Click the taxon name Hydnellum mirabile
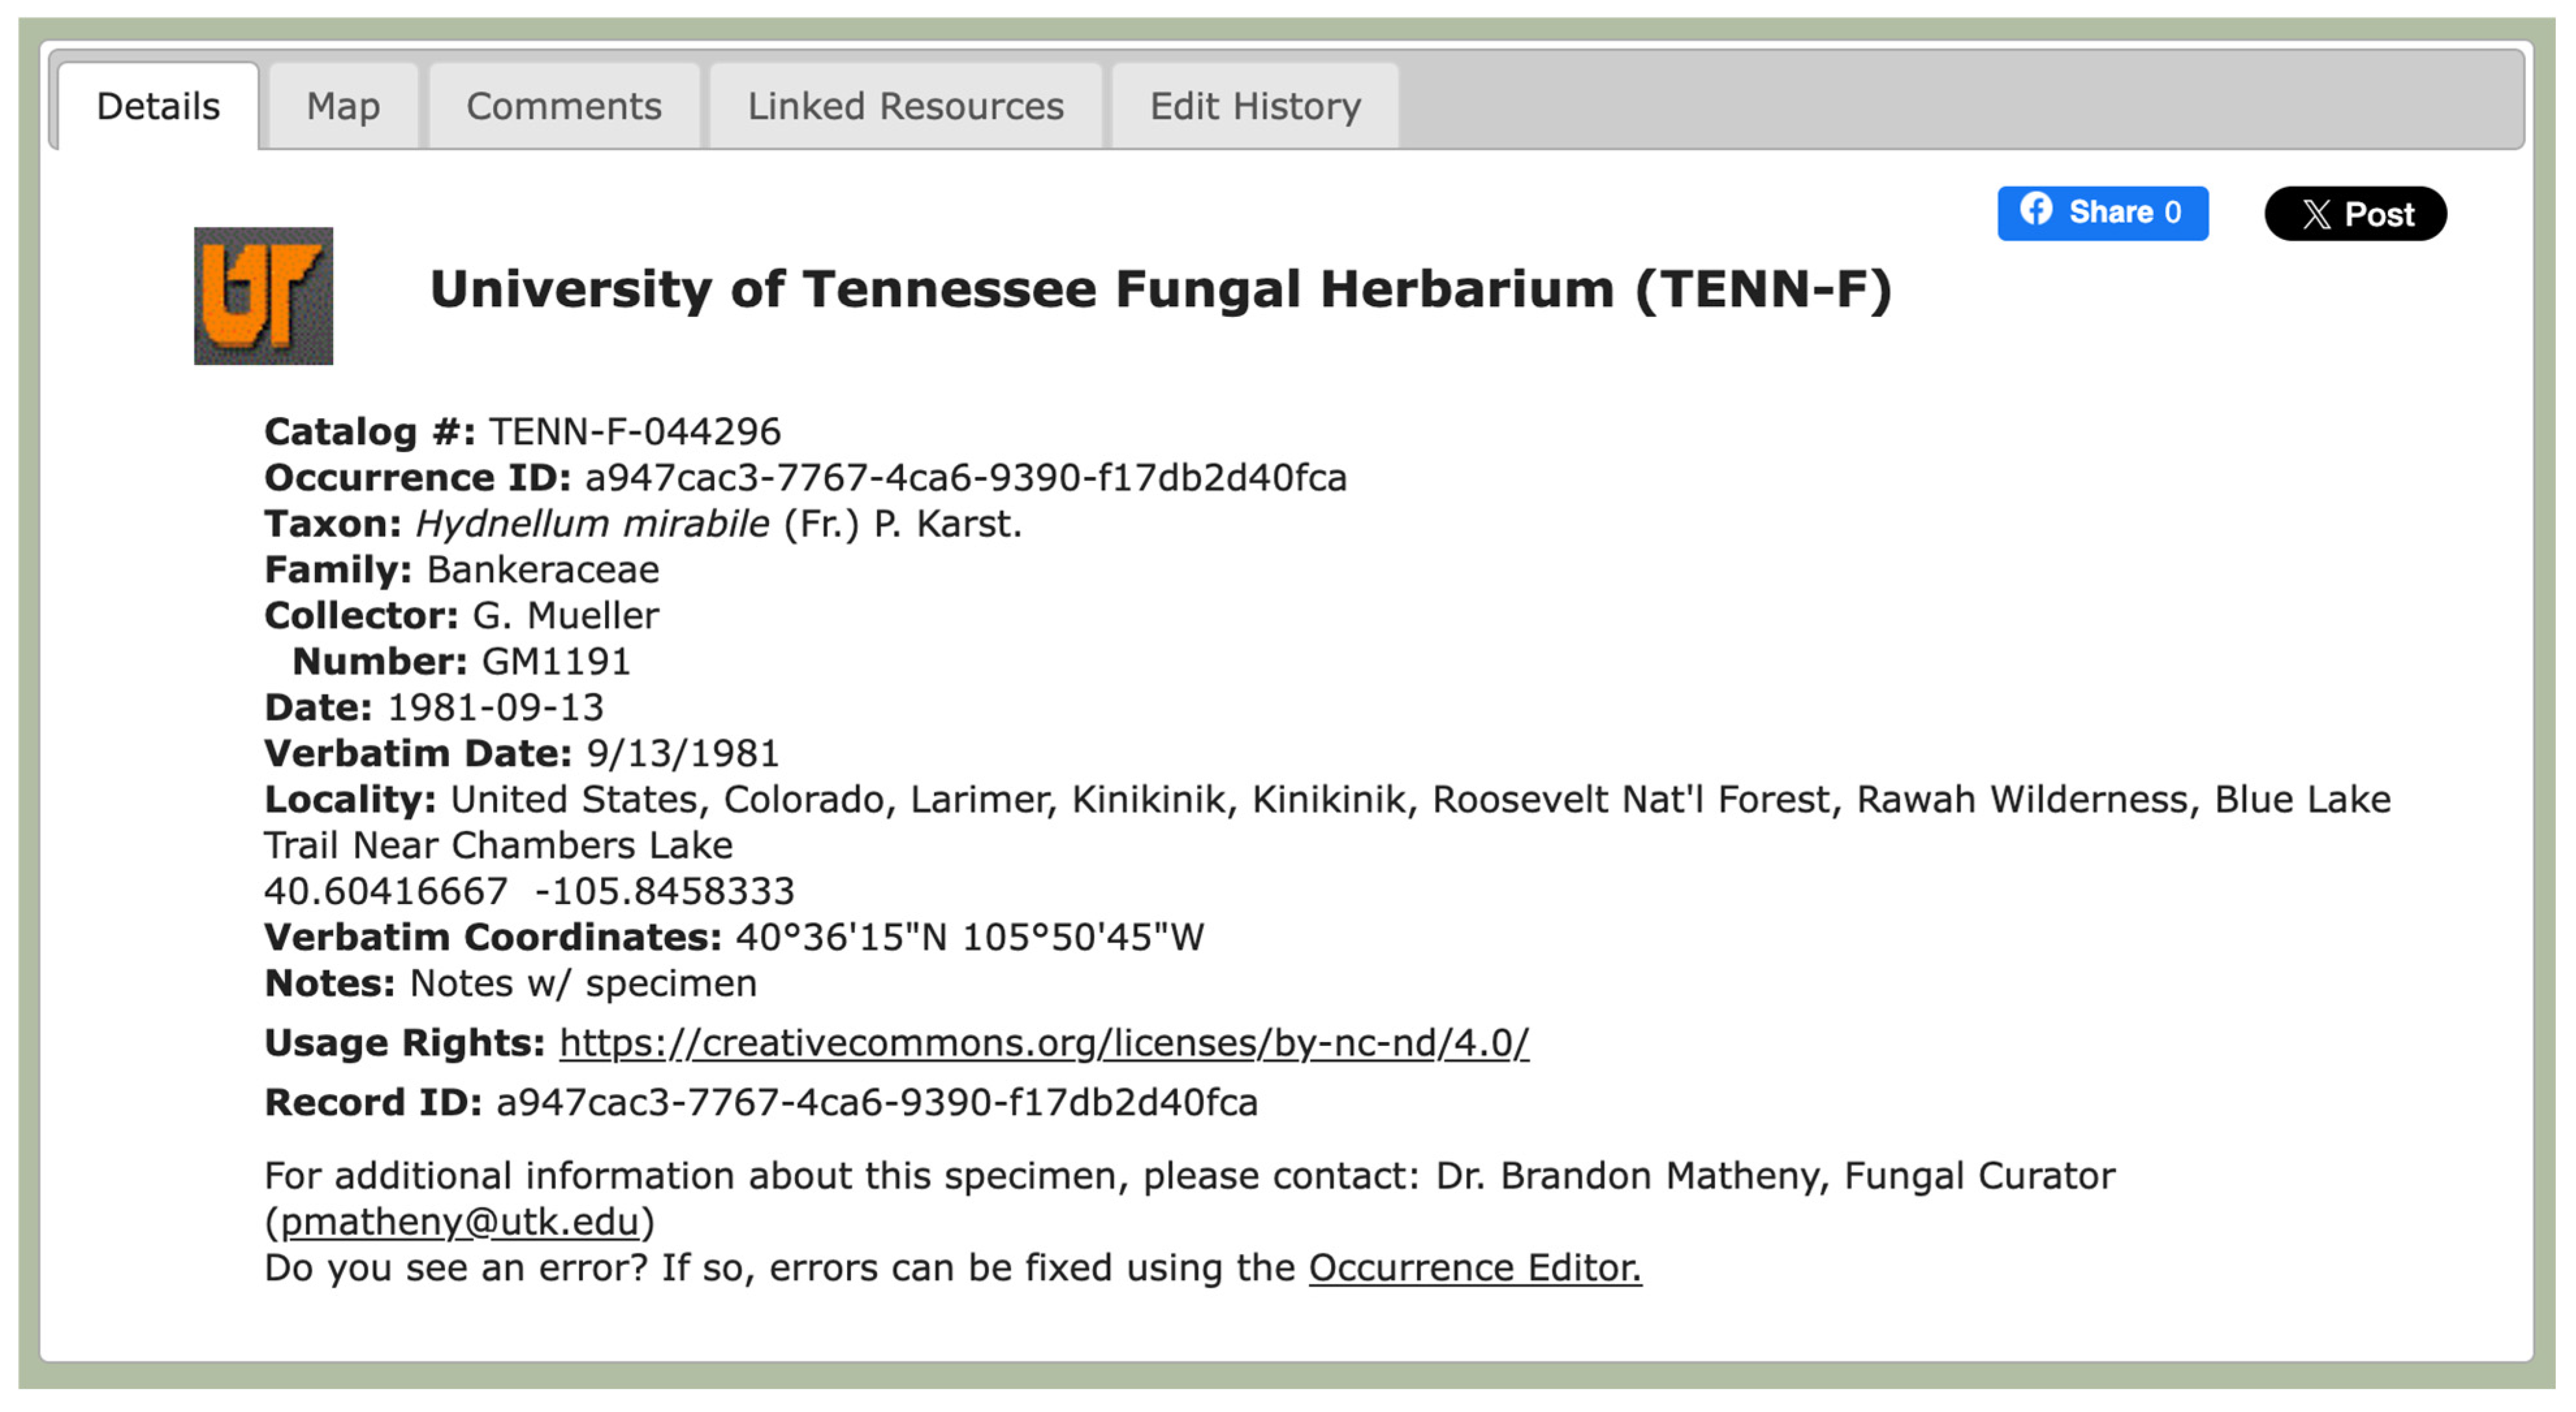Screen dimensions: 2576x1412 (x=592, y=523)
